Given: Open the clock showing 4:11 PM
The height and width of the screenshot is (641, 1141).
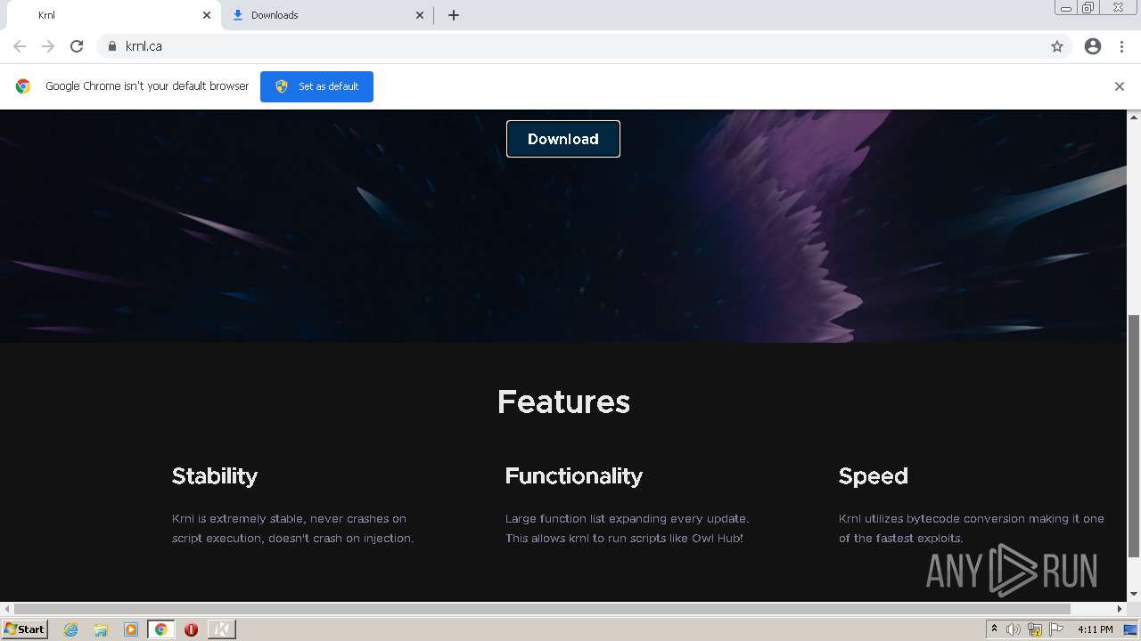Looking at the screenshot, I should (x=1095, y=629).
